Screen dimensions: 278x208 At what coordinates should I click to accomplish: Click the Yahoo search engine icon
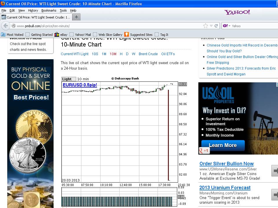click(225, 26)
